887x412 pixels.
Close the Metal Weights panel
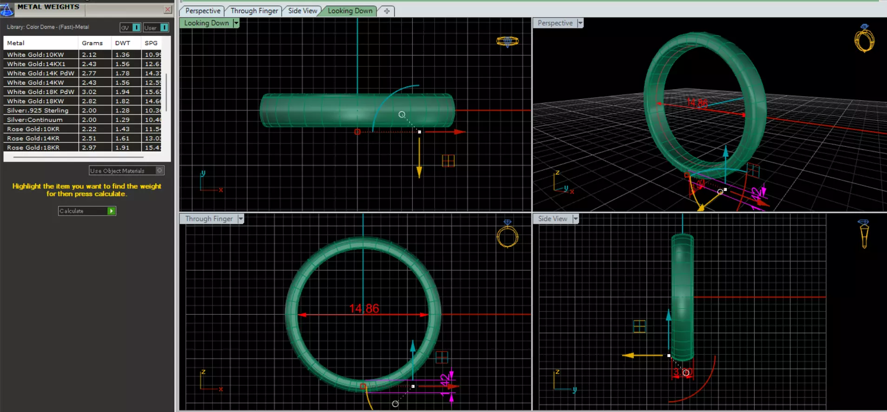(x=168, y=9)
